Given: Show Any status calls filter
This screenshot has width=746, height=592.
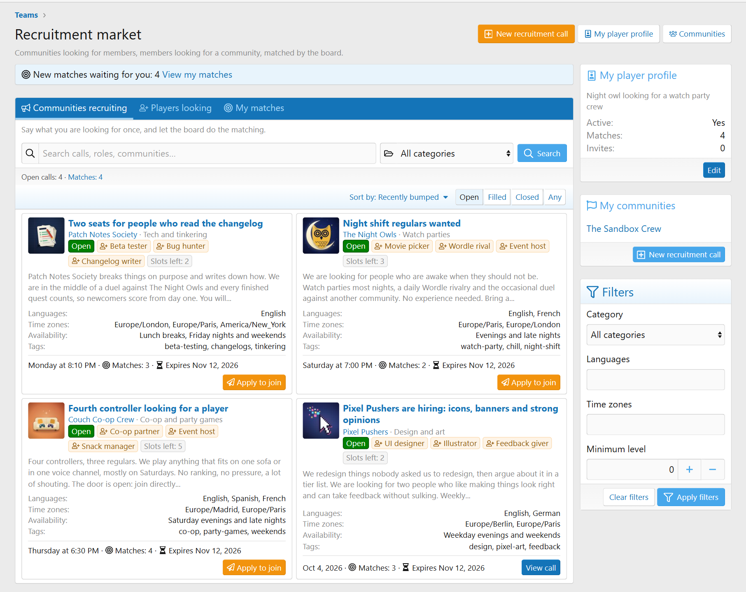Looking at the screenshot, I should tap(555, 197).
